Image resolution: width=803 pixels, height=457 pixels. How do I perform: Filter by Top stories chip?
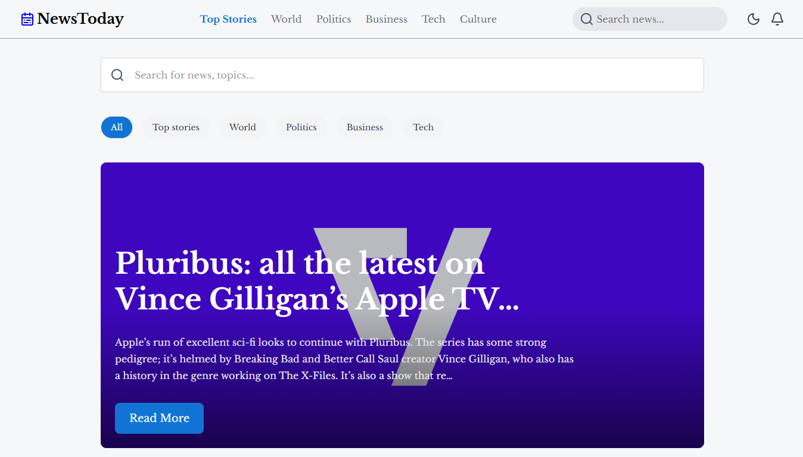pos(176,127)
